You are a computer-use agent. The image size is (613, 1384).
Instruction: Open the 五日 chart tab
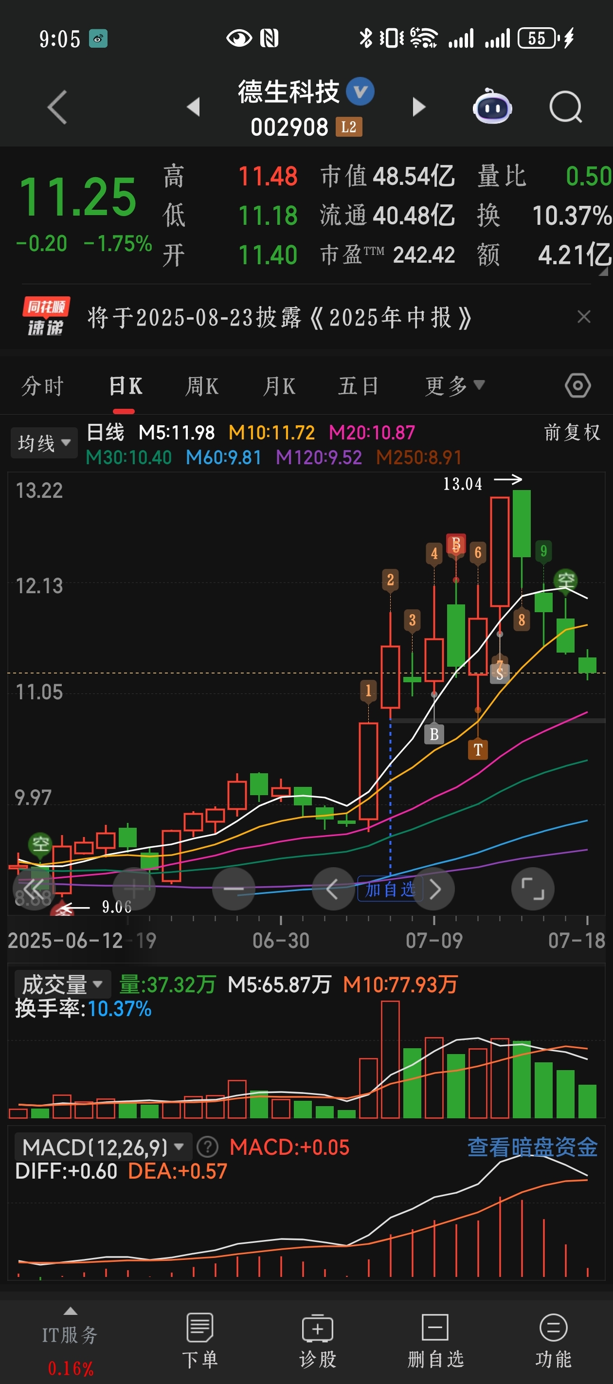click(x=359, y=386)
